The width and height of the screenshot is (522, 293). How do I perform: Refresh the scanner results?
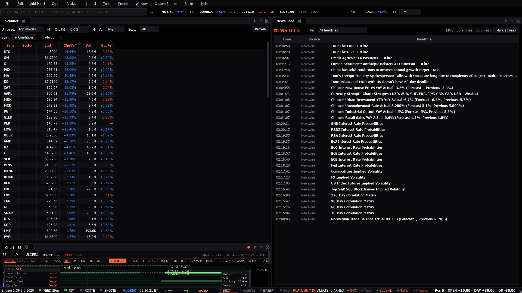pyautogui.click(x=260, y=29)
